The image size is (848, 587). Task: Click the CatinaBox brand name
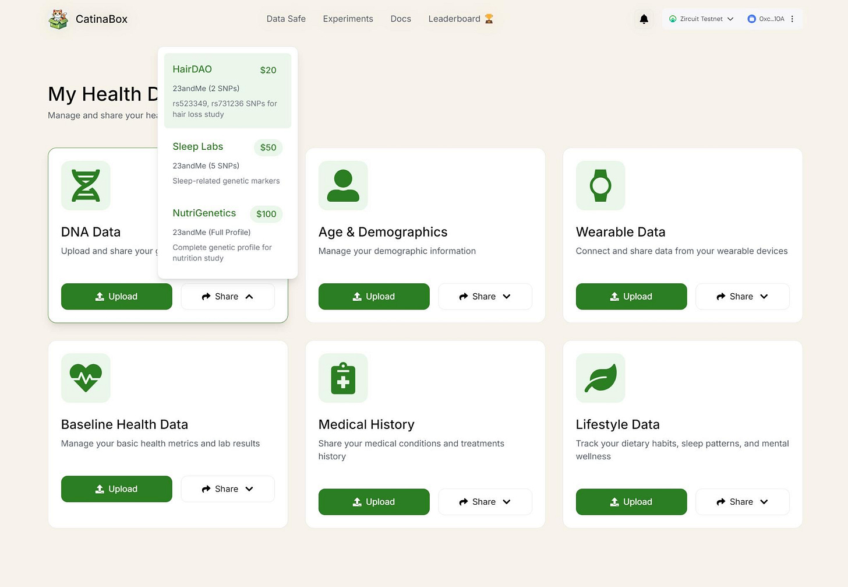tap(101, 19)
